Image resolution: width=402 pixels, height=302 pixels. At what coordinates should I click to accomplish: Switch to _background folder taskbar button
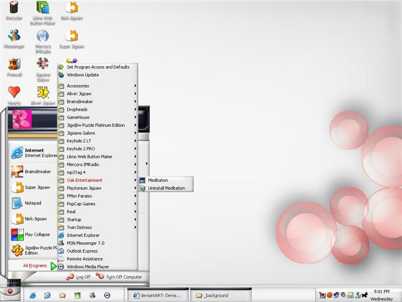(x=220, y=295)
